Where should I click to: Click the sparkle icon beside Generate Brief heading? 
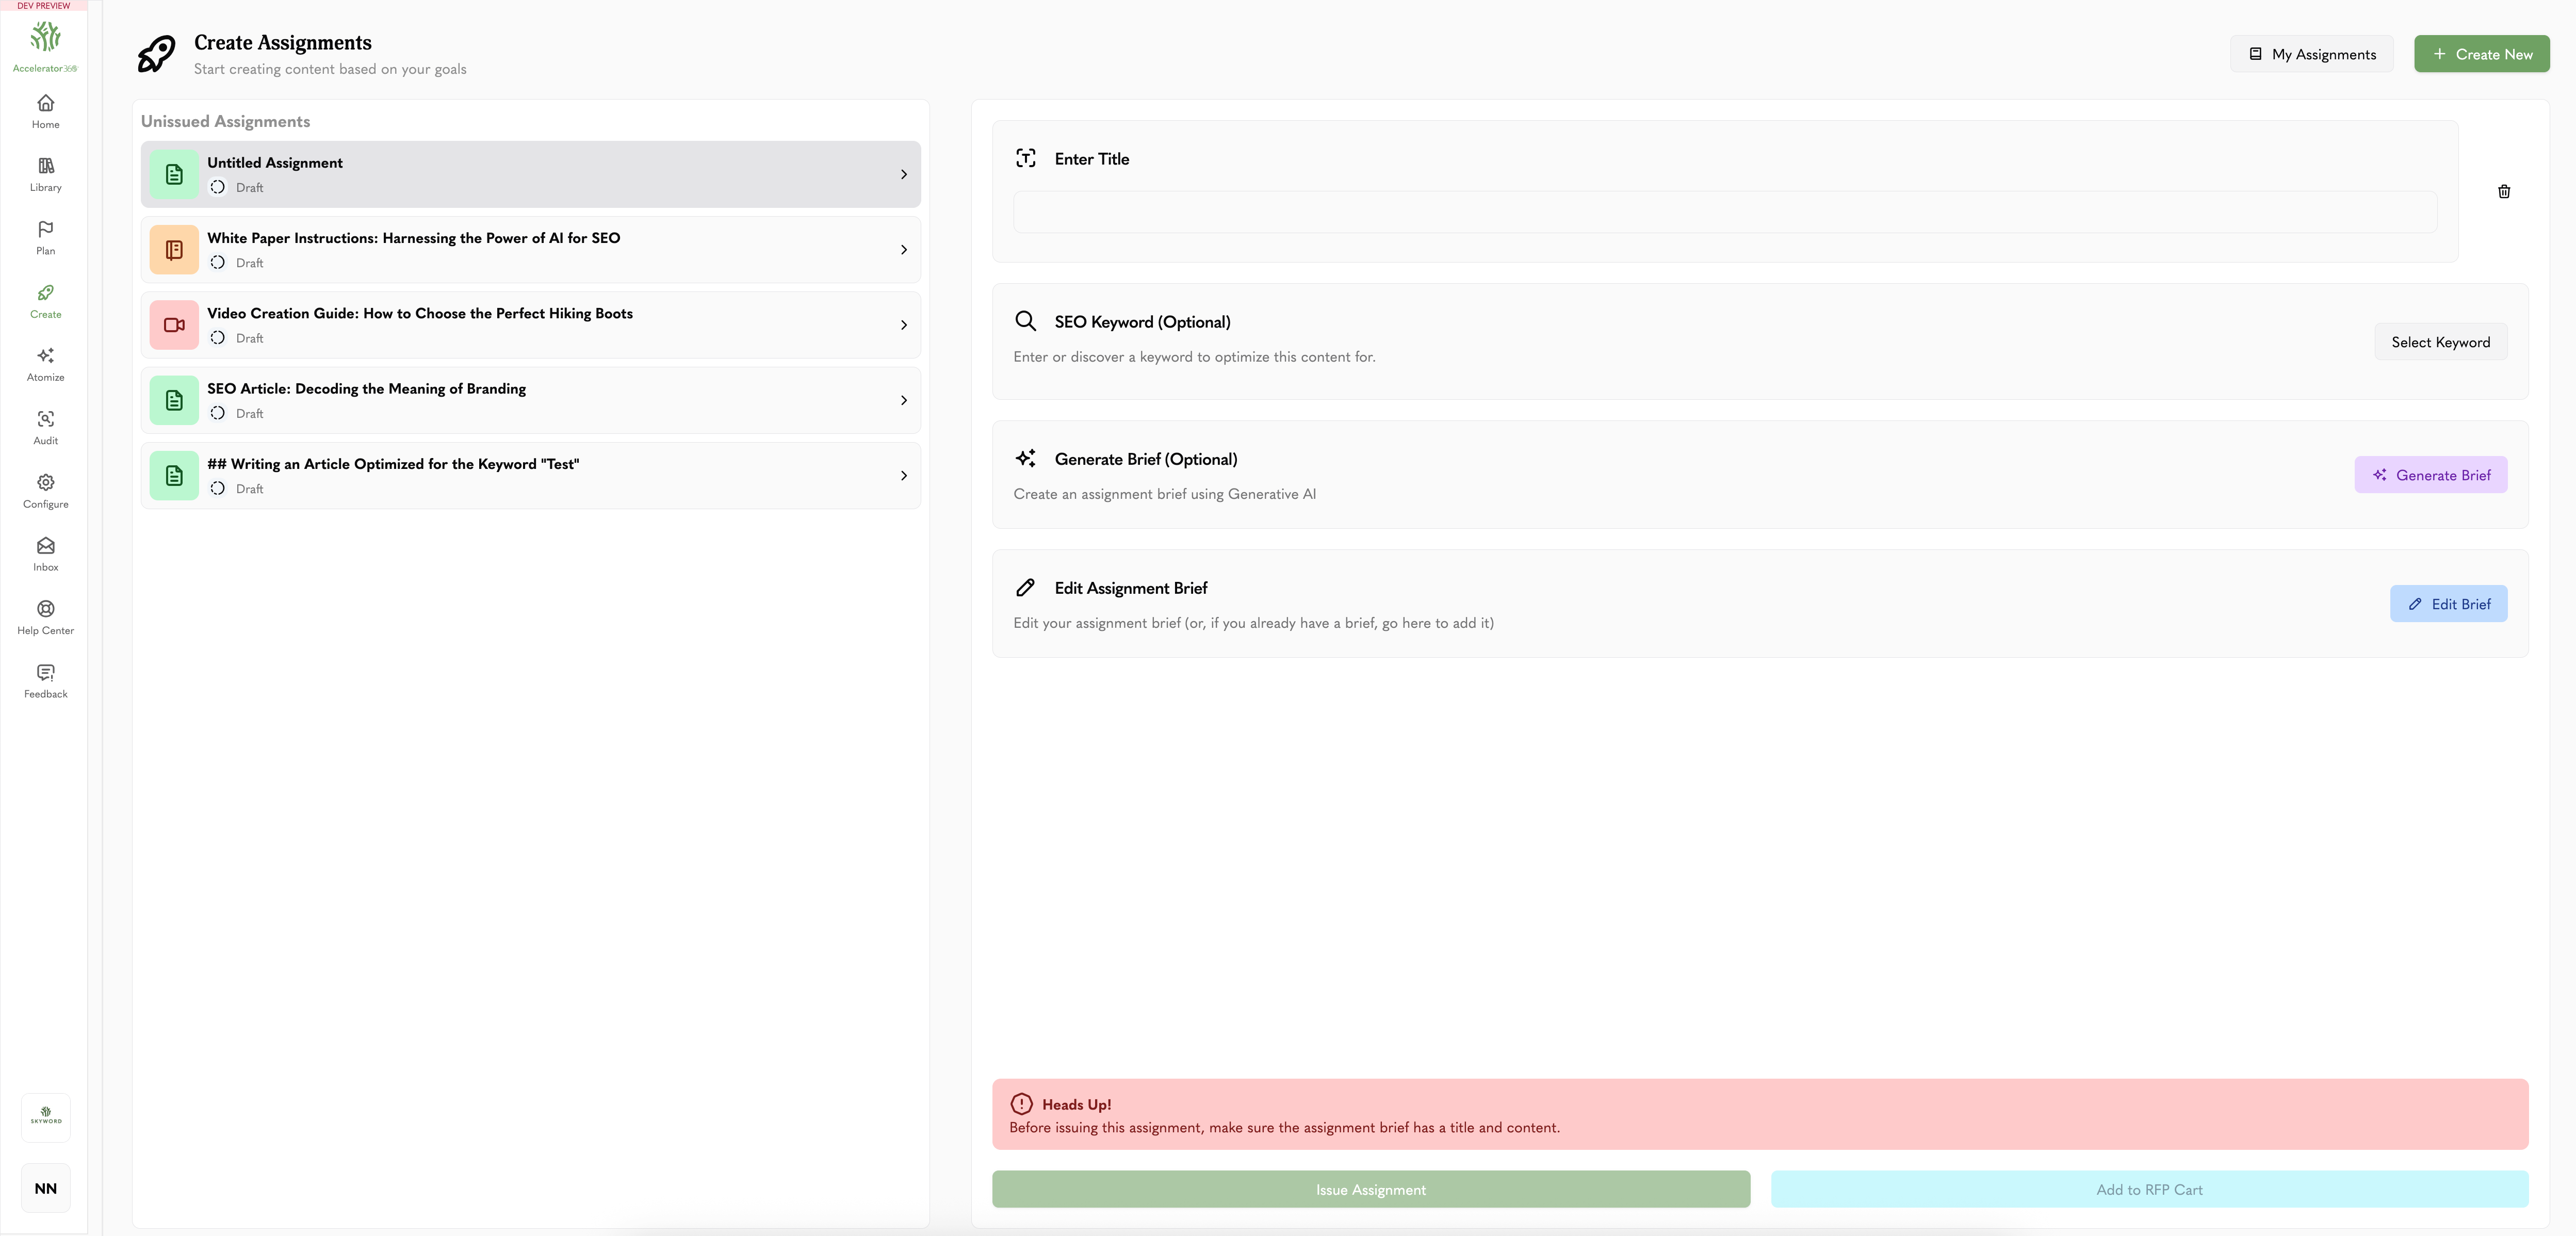[1025, 458]
